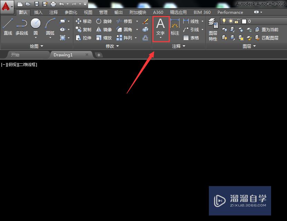Screen dimensions: 287x221
Task: Select the Stretch (拉伸) tool
Action: (x=83, y=38)
